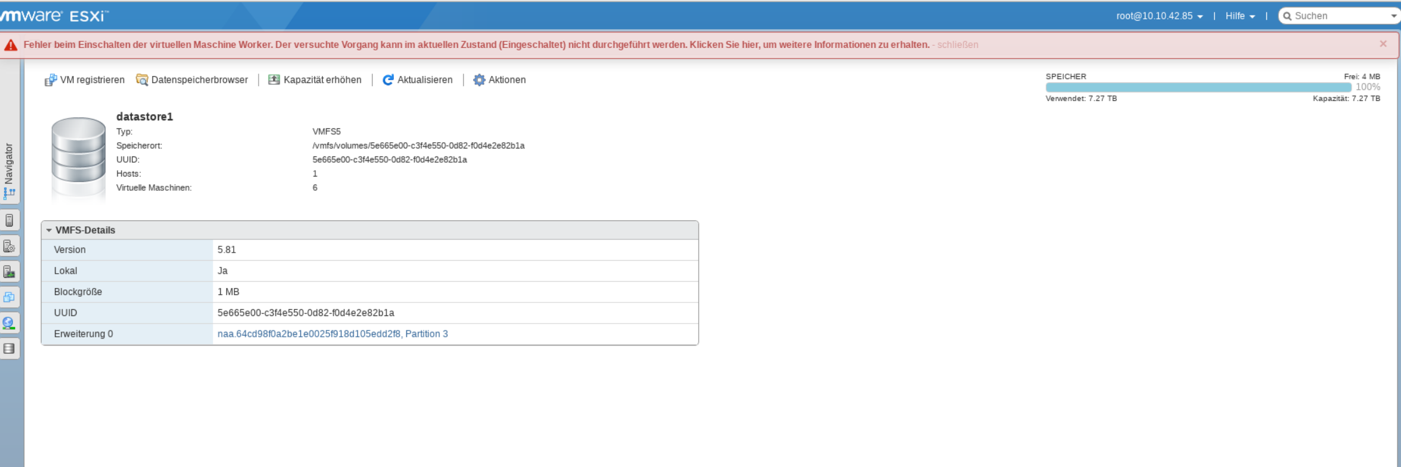Open the virtual machines sidebar icon

(9, 297)
